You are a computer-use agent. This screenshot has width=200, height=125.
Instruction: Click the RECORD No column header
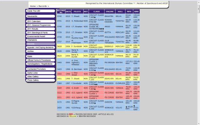[61, 12]
